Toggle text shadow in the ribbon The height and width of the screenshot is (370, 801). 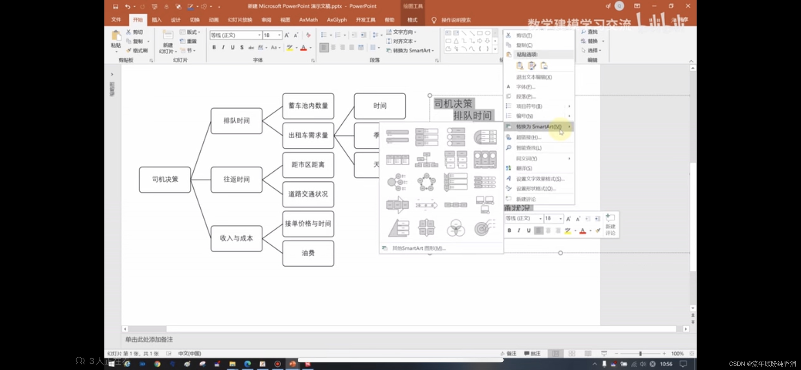pyautogui.click(x=242, y=47)
